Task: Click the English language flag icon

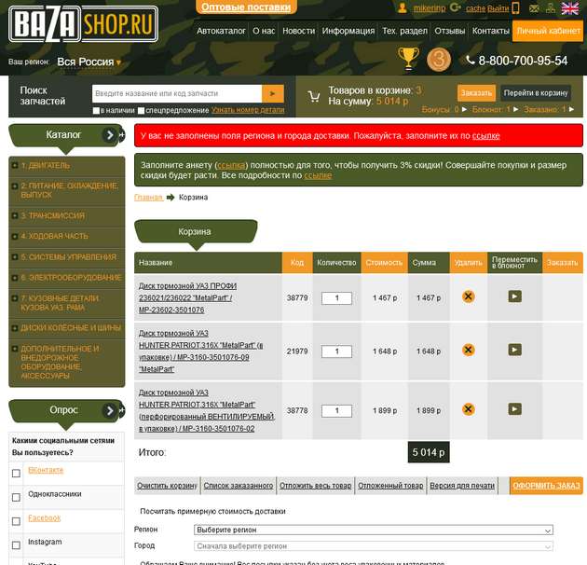Action: tap(569, 8)
